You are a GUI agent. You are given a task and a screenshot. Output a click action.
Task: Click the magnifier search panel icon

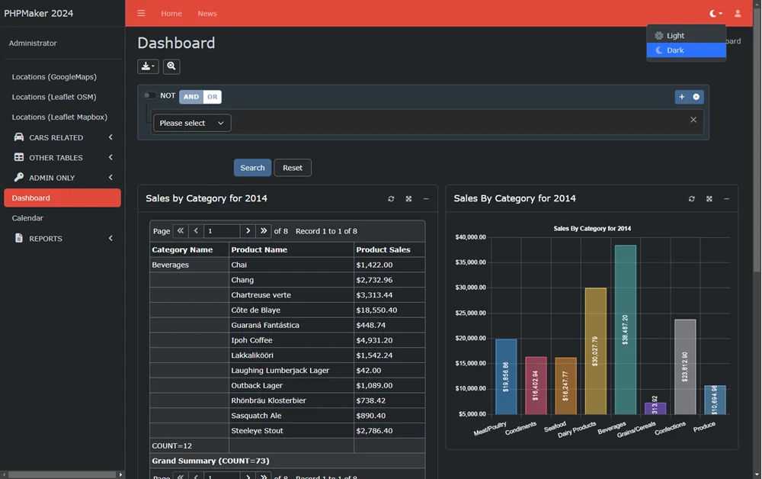(x=171, y=66)
